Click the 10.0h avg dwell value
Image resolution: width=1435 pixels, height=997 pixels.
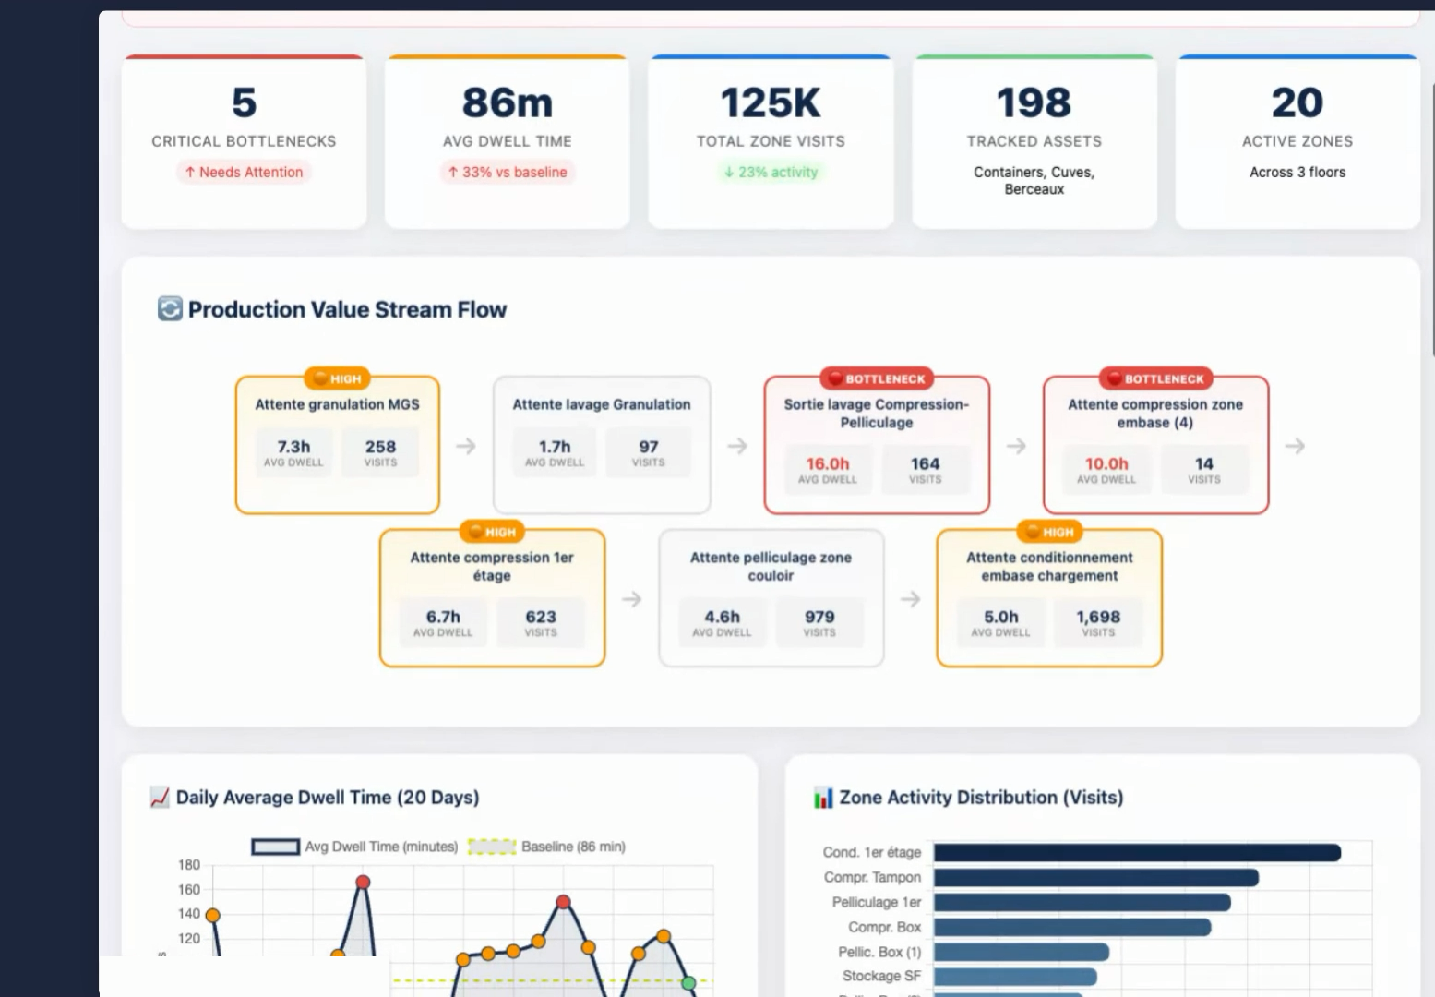point(1106,463)
